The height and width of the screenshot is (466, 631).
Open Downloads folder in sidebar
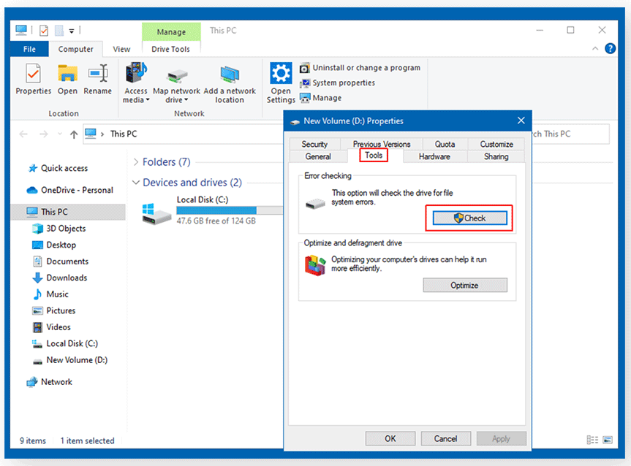click(x=67, y=278)
